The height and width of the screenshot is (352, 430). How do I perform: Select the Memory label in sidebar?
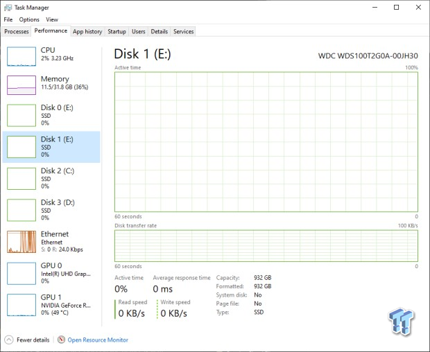click(55, 79)
